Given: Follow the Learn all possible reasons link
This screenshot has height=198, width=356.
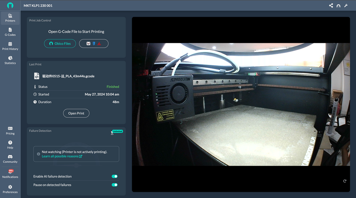Looking at the screenshot, I should coord(62,156).
